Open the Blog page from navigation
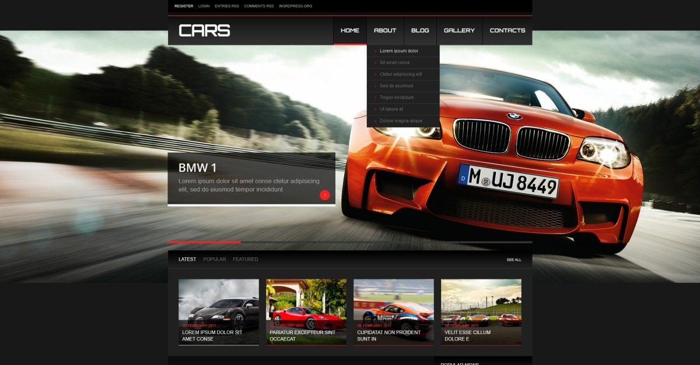This screenshot has height=365, width=700. point(420,30)
